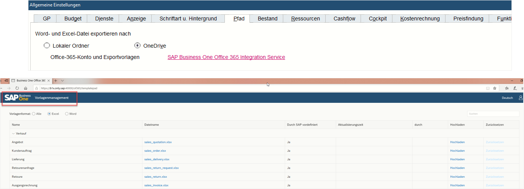This screenshot has width=524, height=189.
Task: Open SAP Business One Office 365 Integration Service link
Action: pos(226,57)
